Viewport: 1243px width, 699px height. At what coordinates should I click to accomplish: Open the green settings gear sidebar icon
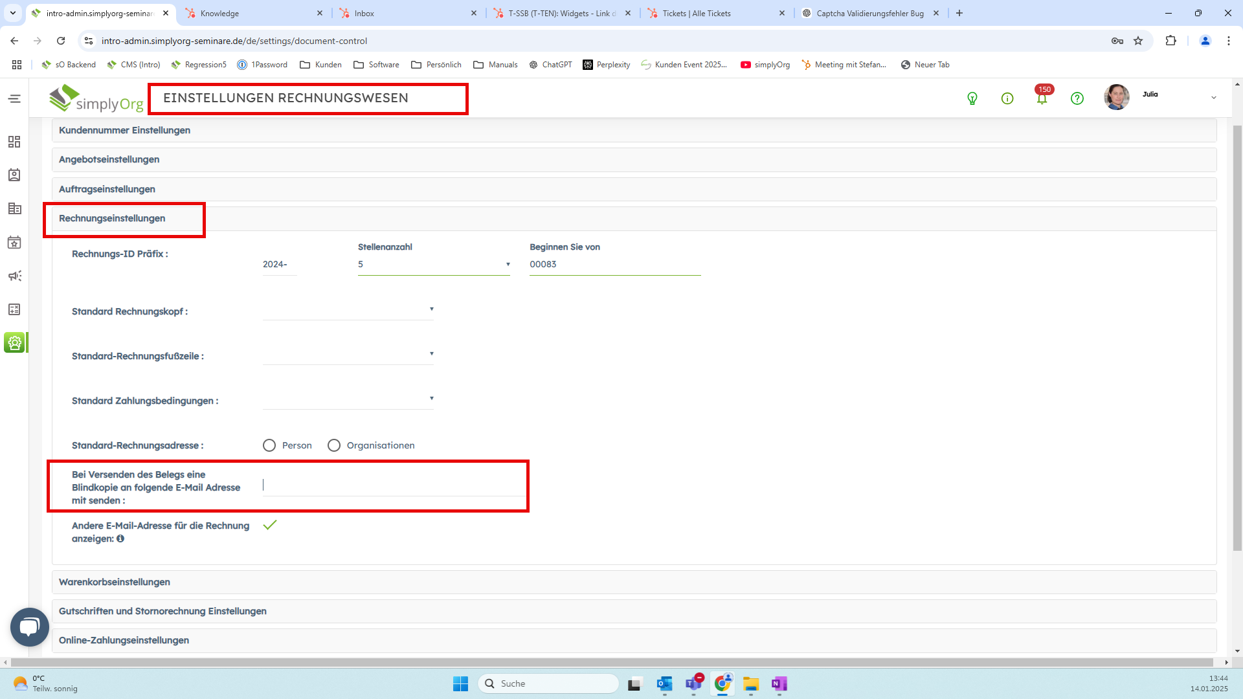pos(14,342)
